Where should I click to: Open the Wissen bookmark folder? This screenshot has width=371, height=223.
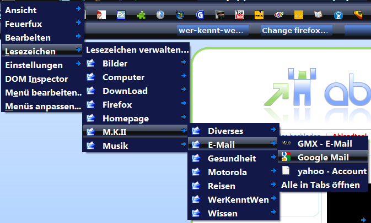click(234, 213)
